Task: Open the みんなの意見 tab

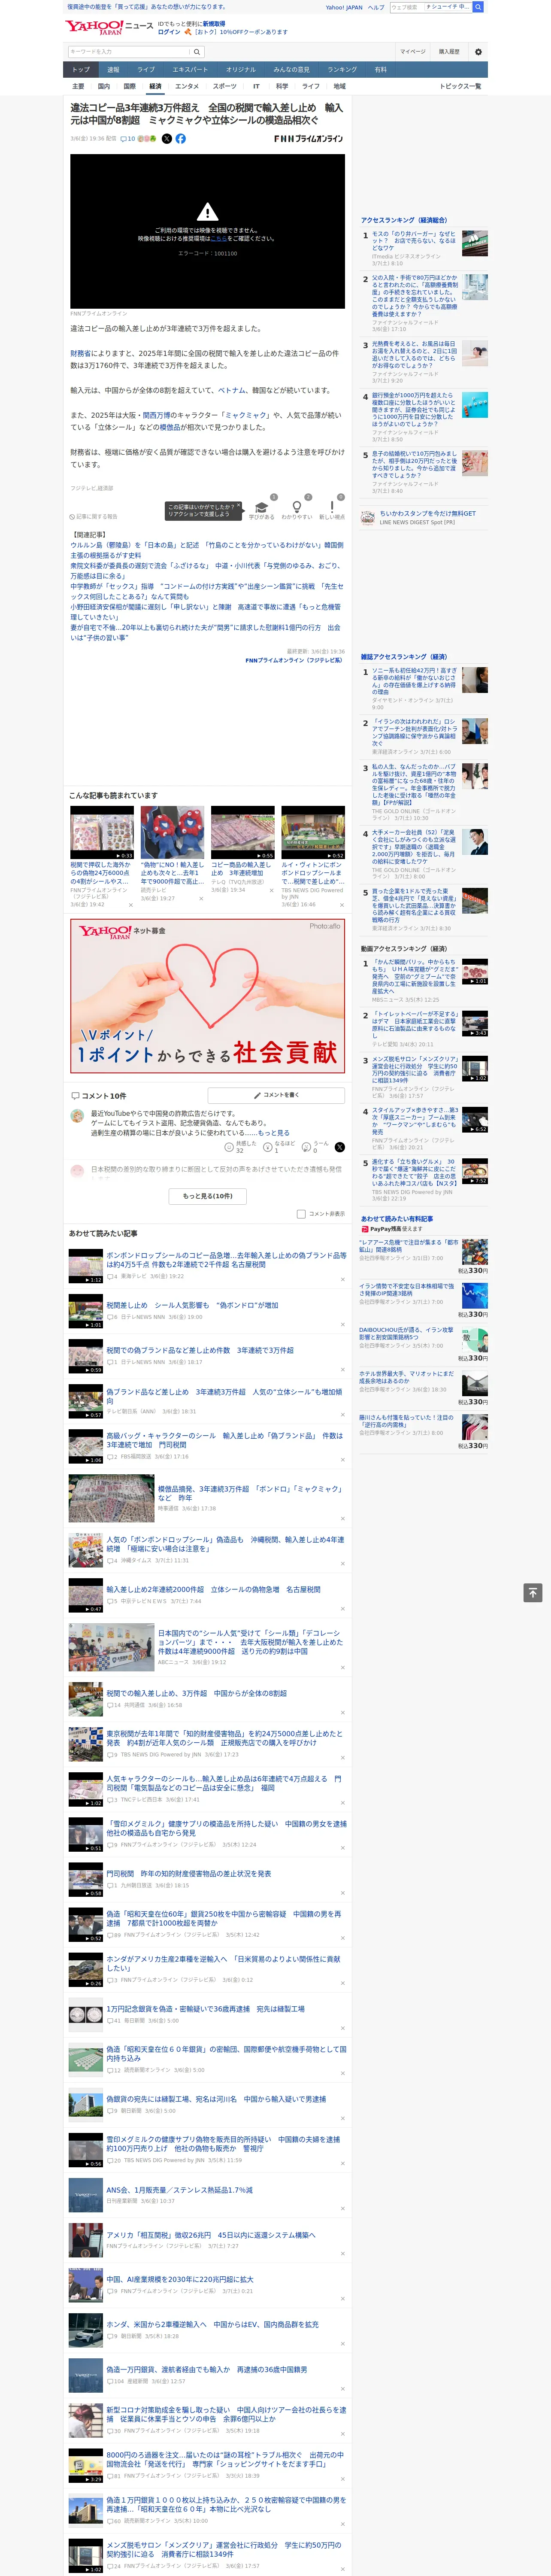Action: tap(291, 69)
